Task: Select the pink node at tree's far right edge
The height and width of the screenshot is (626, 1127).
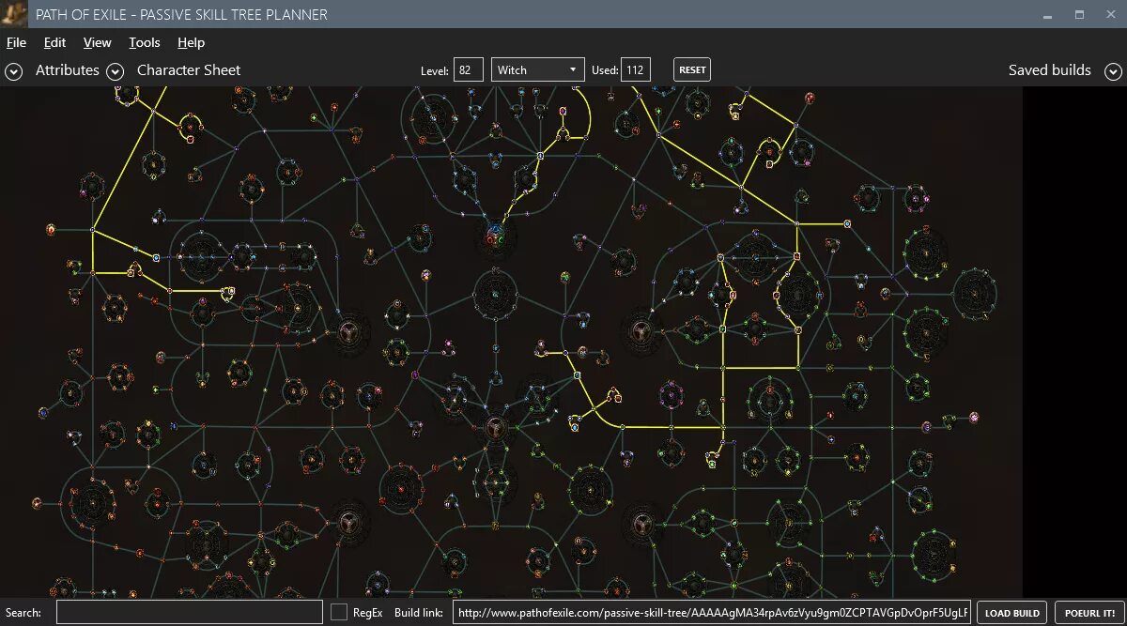Action: coord(974,417)
